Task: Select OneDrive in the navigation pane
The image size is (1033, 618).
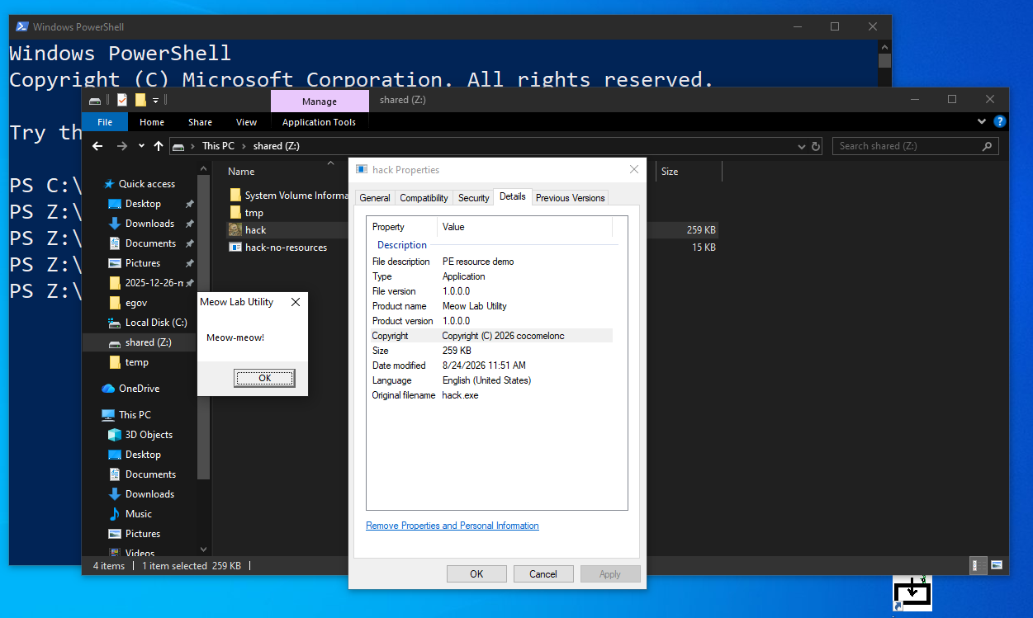Action: (x=139, y=389)
